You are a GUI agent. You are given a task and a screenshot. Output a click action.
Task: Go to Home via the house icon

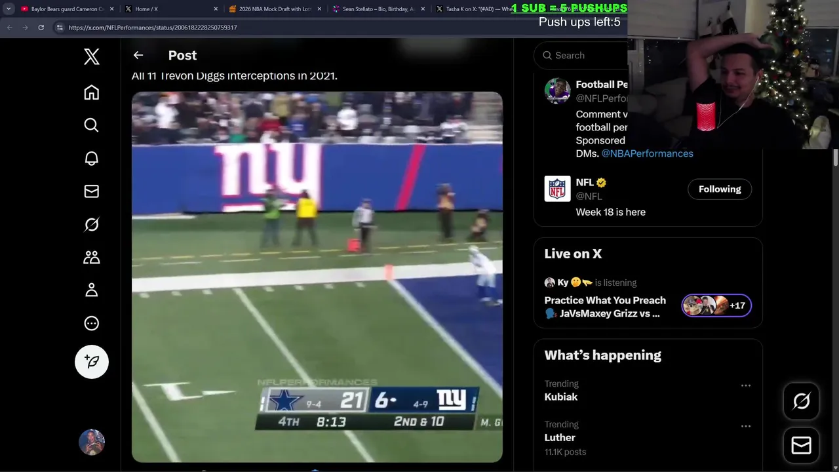(x=92, y=92)
